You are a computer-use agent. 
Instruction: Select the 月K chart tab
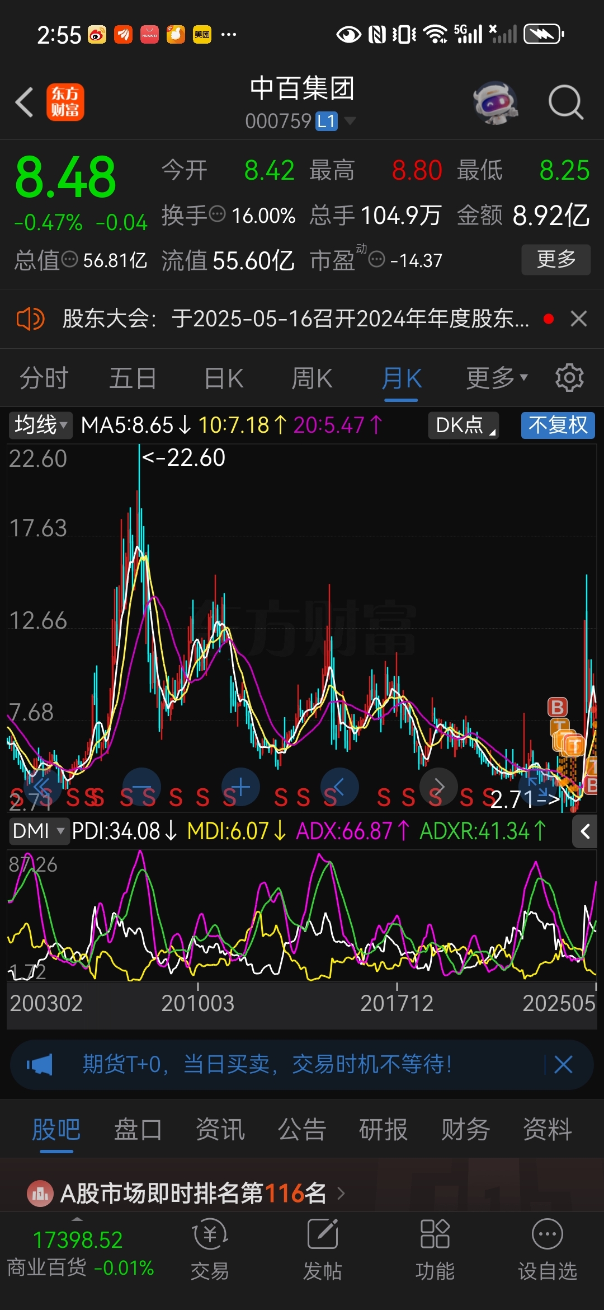(x=402, y=378)
